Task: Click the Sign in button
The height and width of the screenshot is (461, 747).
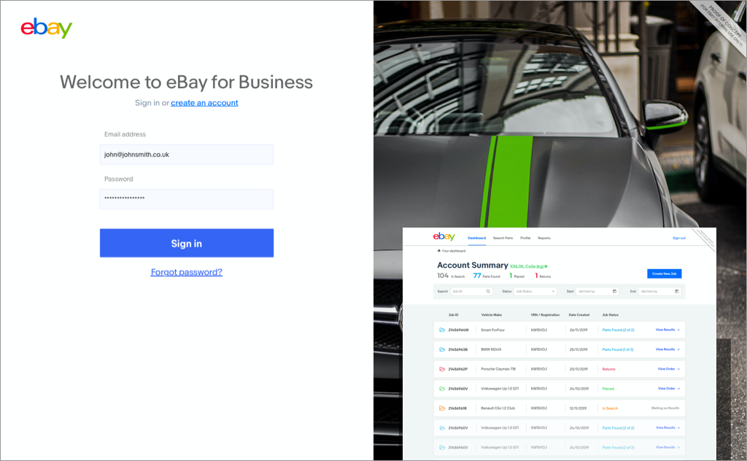Action: tap(187, 243)
